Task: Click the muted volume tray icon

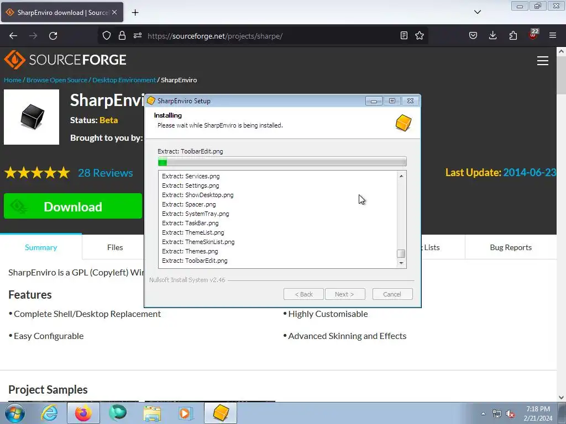Action: [510, 414]
